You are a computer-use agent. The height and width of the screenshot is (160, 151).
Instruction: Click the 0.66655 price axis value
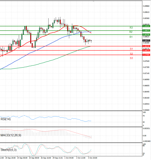coord(146,86)
